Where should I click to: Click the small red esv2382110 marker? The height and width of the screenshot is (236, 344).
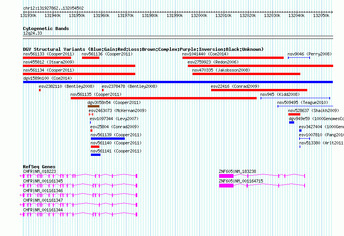pyautogui.click(x=40, y=90)
